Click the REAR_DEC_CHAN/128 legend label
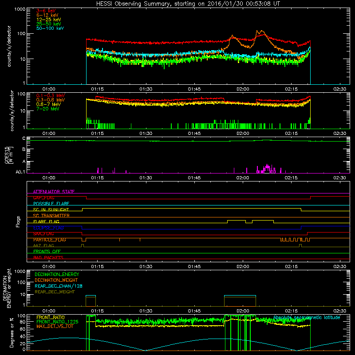The image size is (355, 355). [x=59, y=286]
